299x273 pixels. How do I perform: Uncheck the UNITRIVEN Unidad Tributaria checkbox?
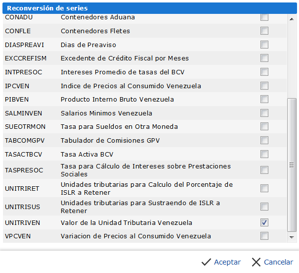click(264, 222)
